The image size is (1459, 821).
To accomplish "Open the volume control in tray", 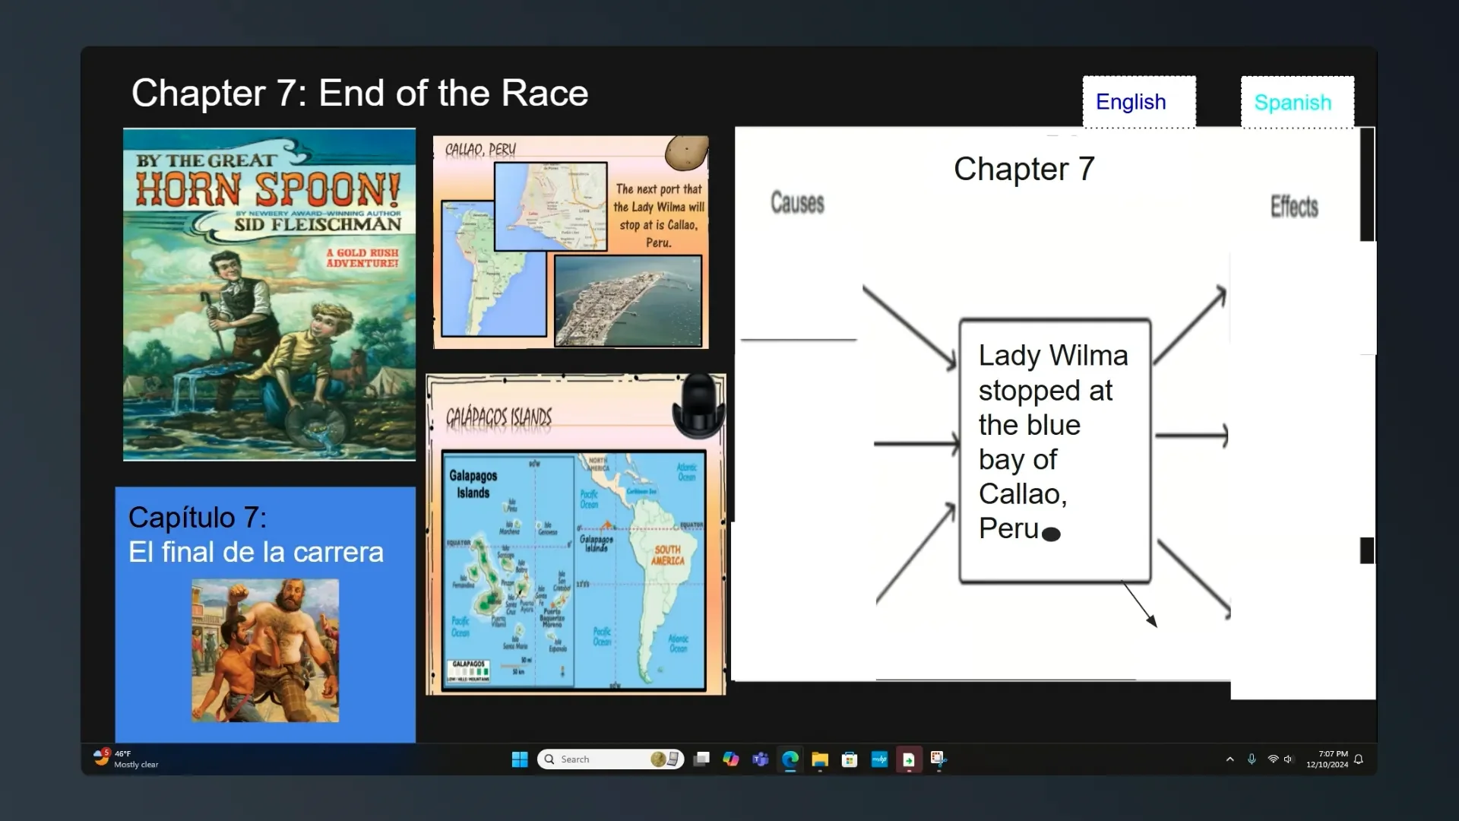I will pyautogui.click(x=1288, y=759).
